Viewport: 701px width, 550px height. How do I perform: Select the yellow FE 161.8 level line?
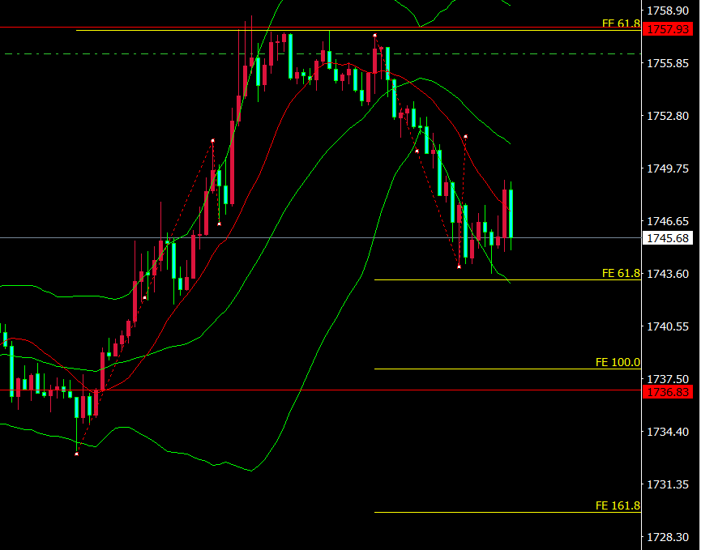507,513
